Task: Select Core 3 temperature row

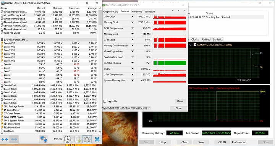Action: (49, 75)
